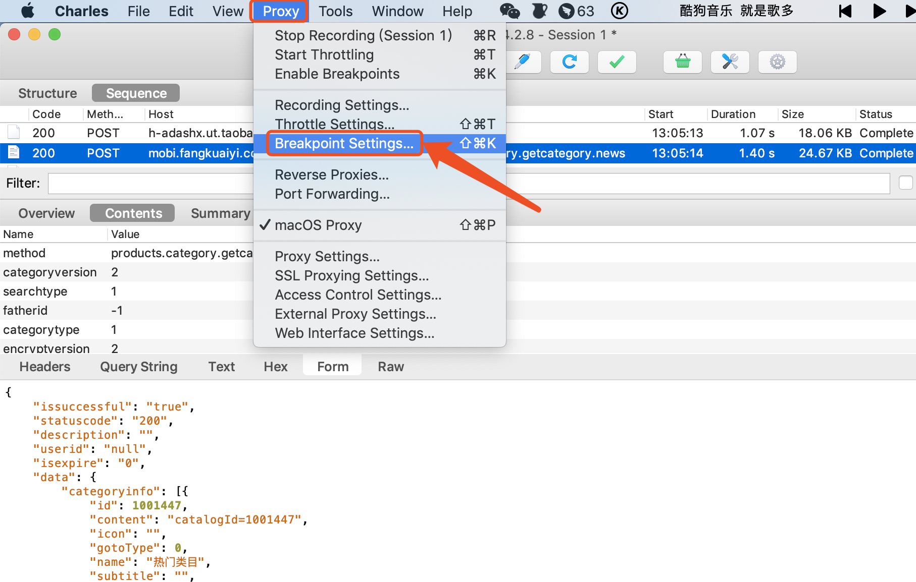Click the compose pen toolbar icon

(523, 62)
